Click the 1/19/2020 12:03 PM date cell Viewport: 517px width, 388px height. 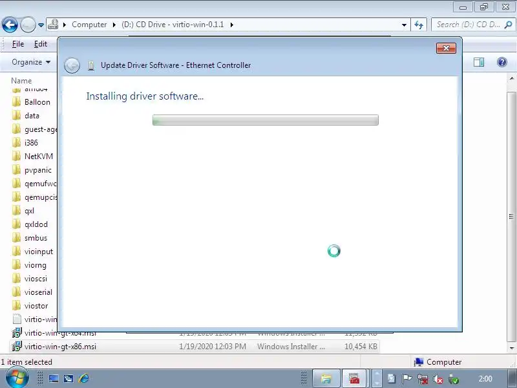click(213, 347)
